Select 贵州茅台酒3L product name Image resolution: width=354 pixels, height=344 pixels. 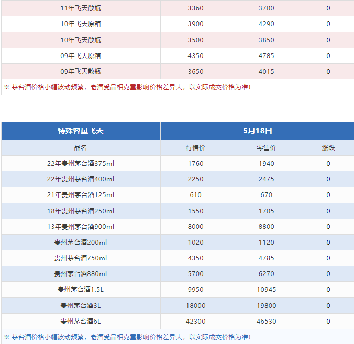[x=81, y=306]
